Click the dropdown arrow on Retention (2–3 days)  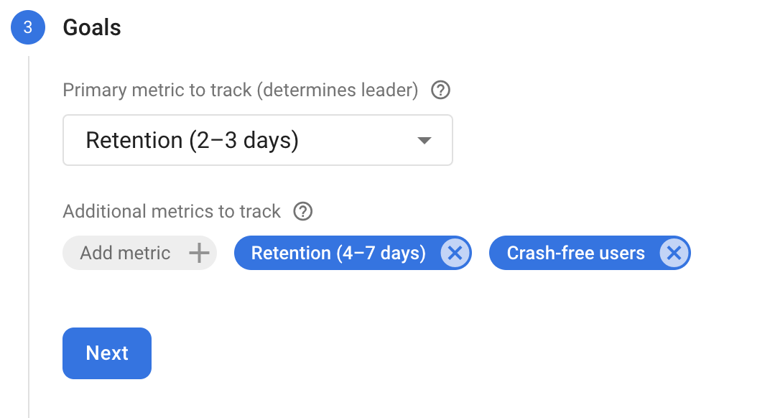point(423,140)
